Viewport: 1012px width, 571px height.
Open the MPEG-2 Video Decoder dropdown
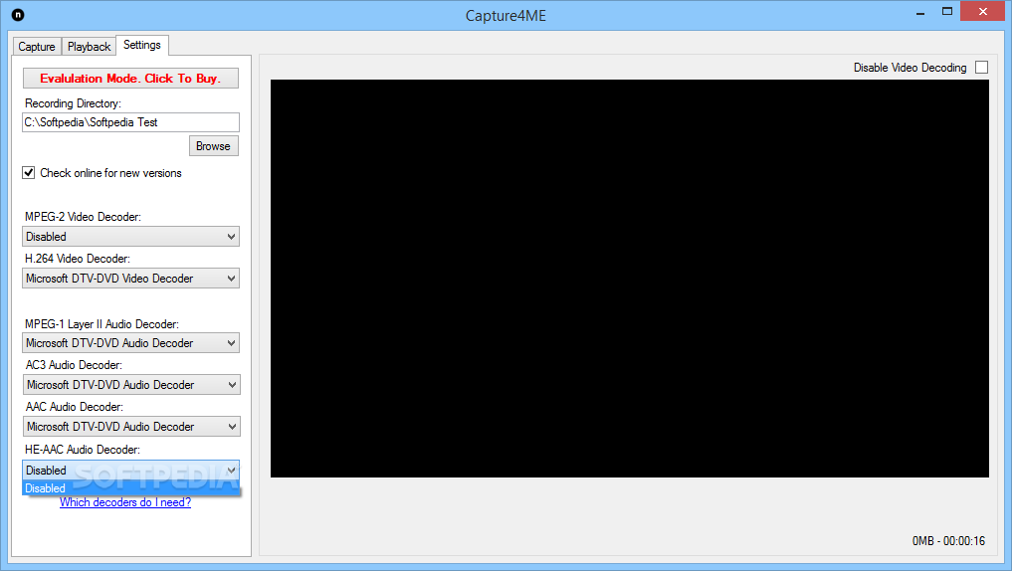click(130, 236)
